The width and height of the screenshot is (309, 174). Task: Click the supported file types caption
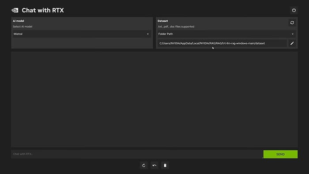click(176, 26)
